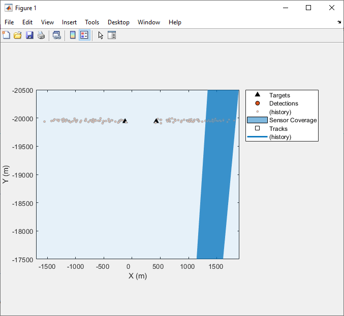Click the MATLAB logo in title bar
This screenshot has height=316, width=344.
[9, 8]
